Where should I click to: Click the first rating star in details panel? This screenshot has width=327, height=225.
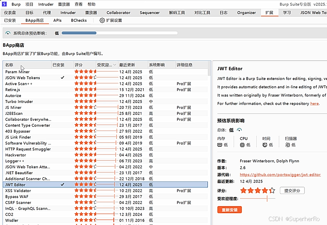click(x=243, y=191)
